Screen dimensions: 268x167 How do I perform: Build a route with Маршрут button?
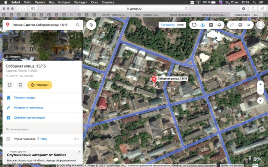click(x=40, y=85)
